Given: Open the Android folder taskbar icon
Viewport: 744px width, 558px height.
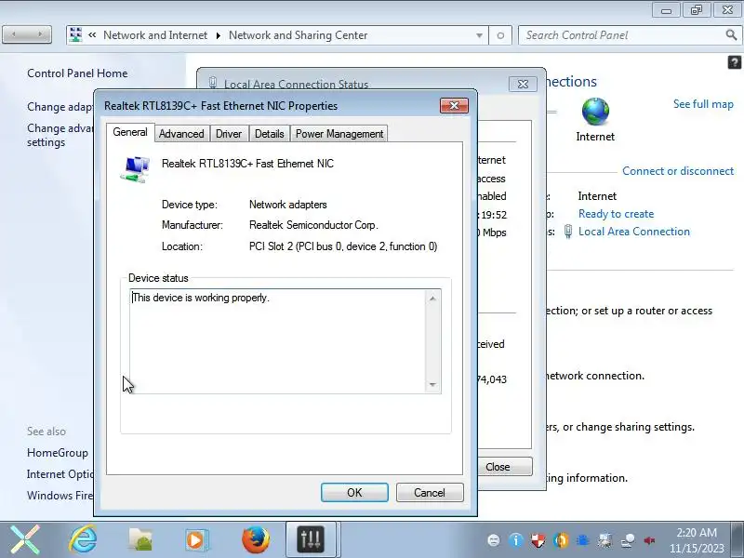Looking at the screenshot, I should (x=140, y=540).
